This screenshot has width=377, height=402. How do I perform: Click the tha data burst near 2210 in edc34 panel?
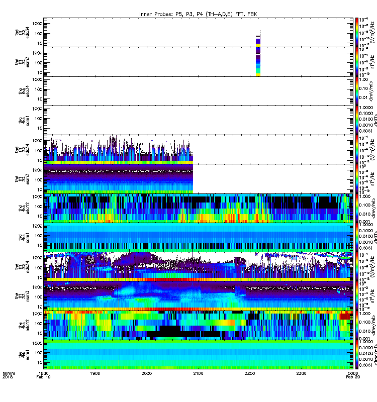[258, 41]
